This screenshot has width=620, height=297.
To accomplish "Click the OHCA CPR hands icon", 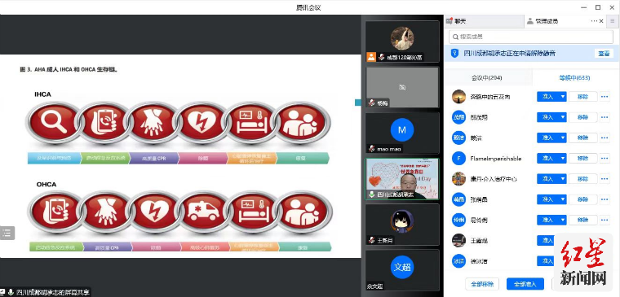I will [x=106, y=212].
